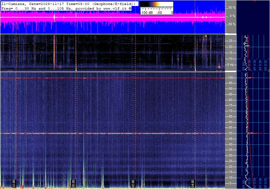Click the 25 Hz tick on geophone axis

tap(231, 41)
